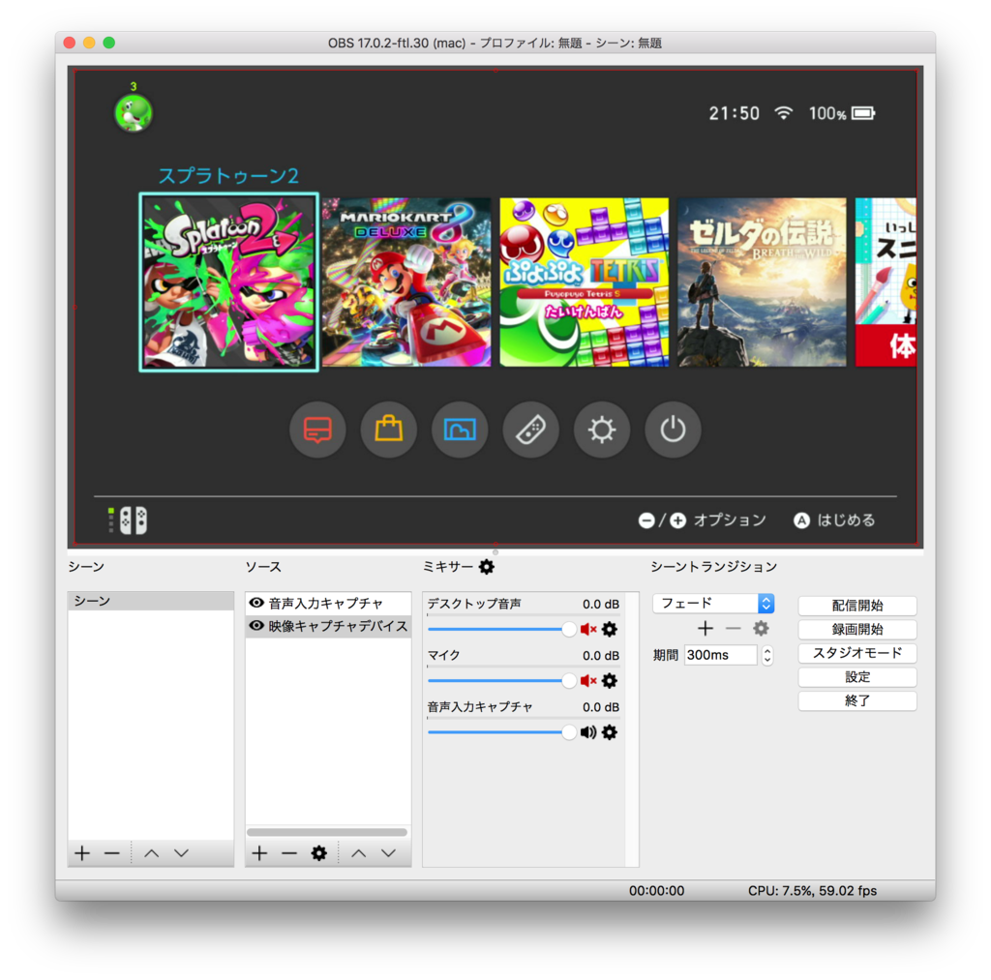991x980 pixels.
Task: Select Puyo Puyo Tetris tile
Action: tap(584, 282)
